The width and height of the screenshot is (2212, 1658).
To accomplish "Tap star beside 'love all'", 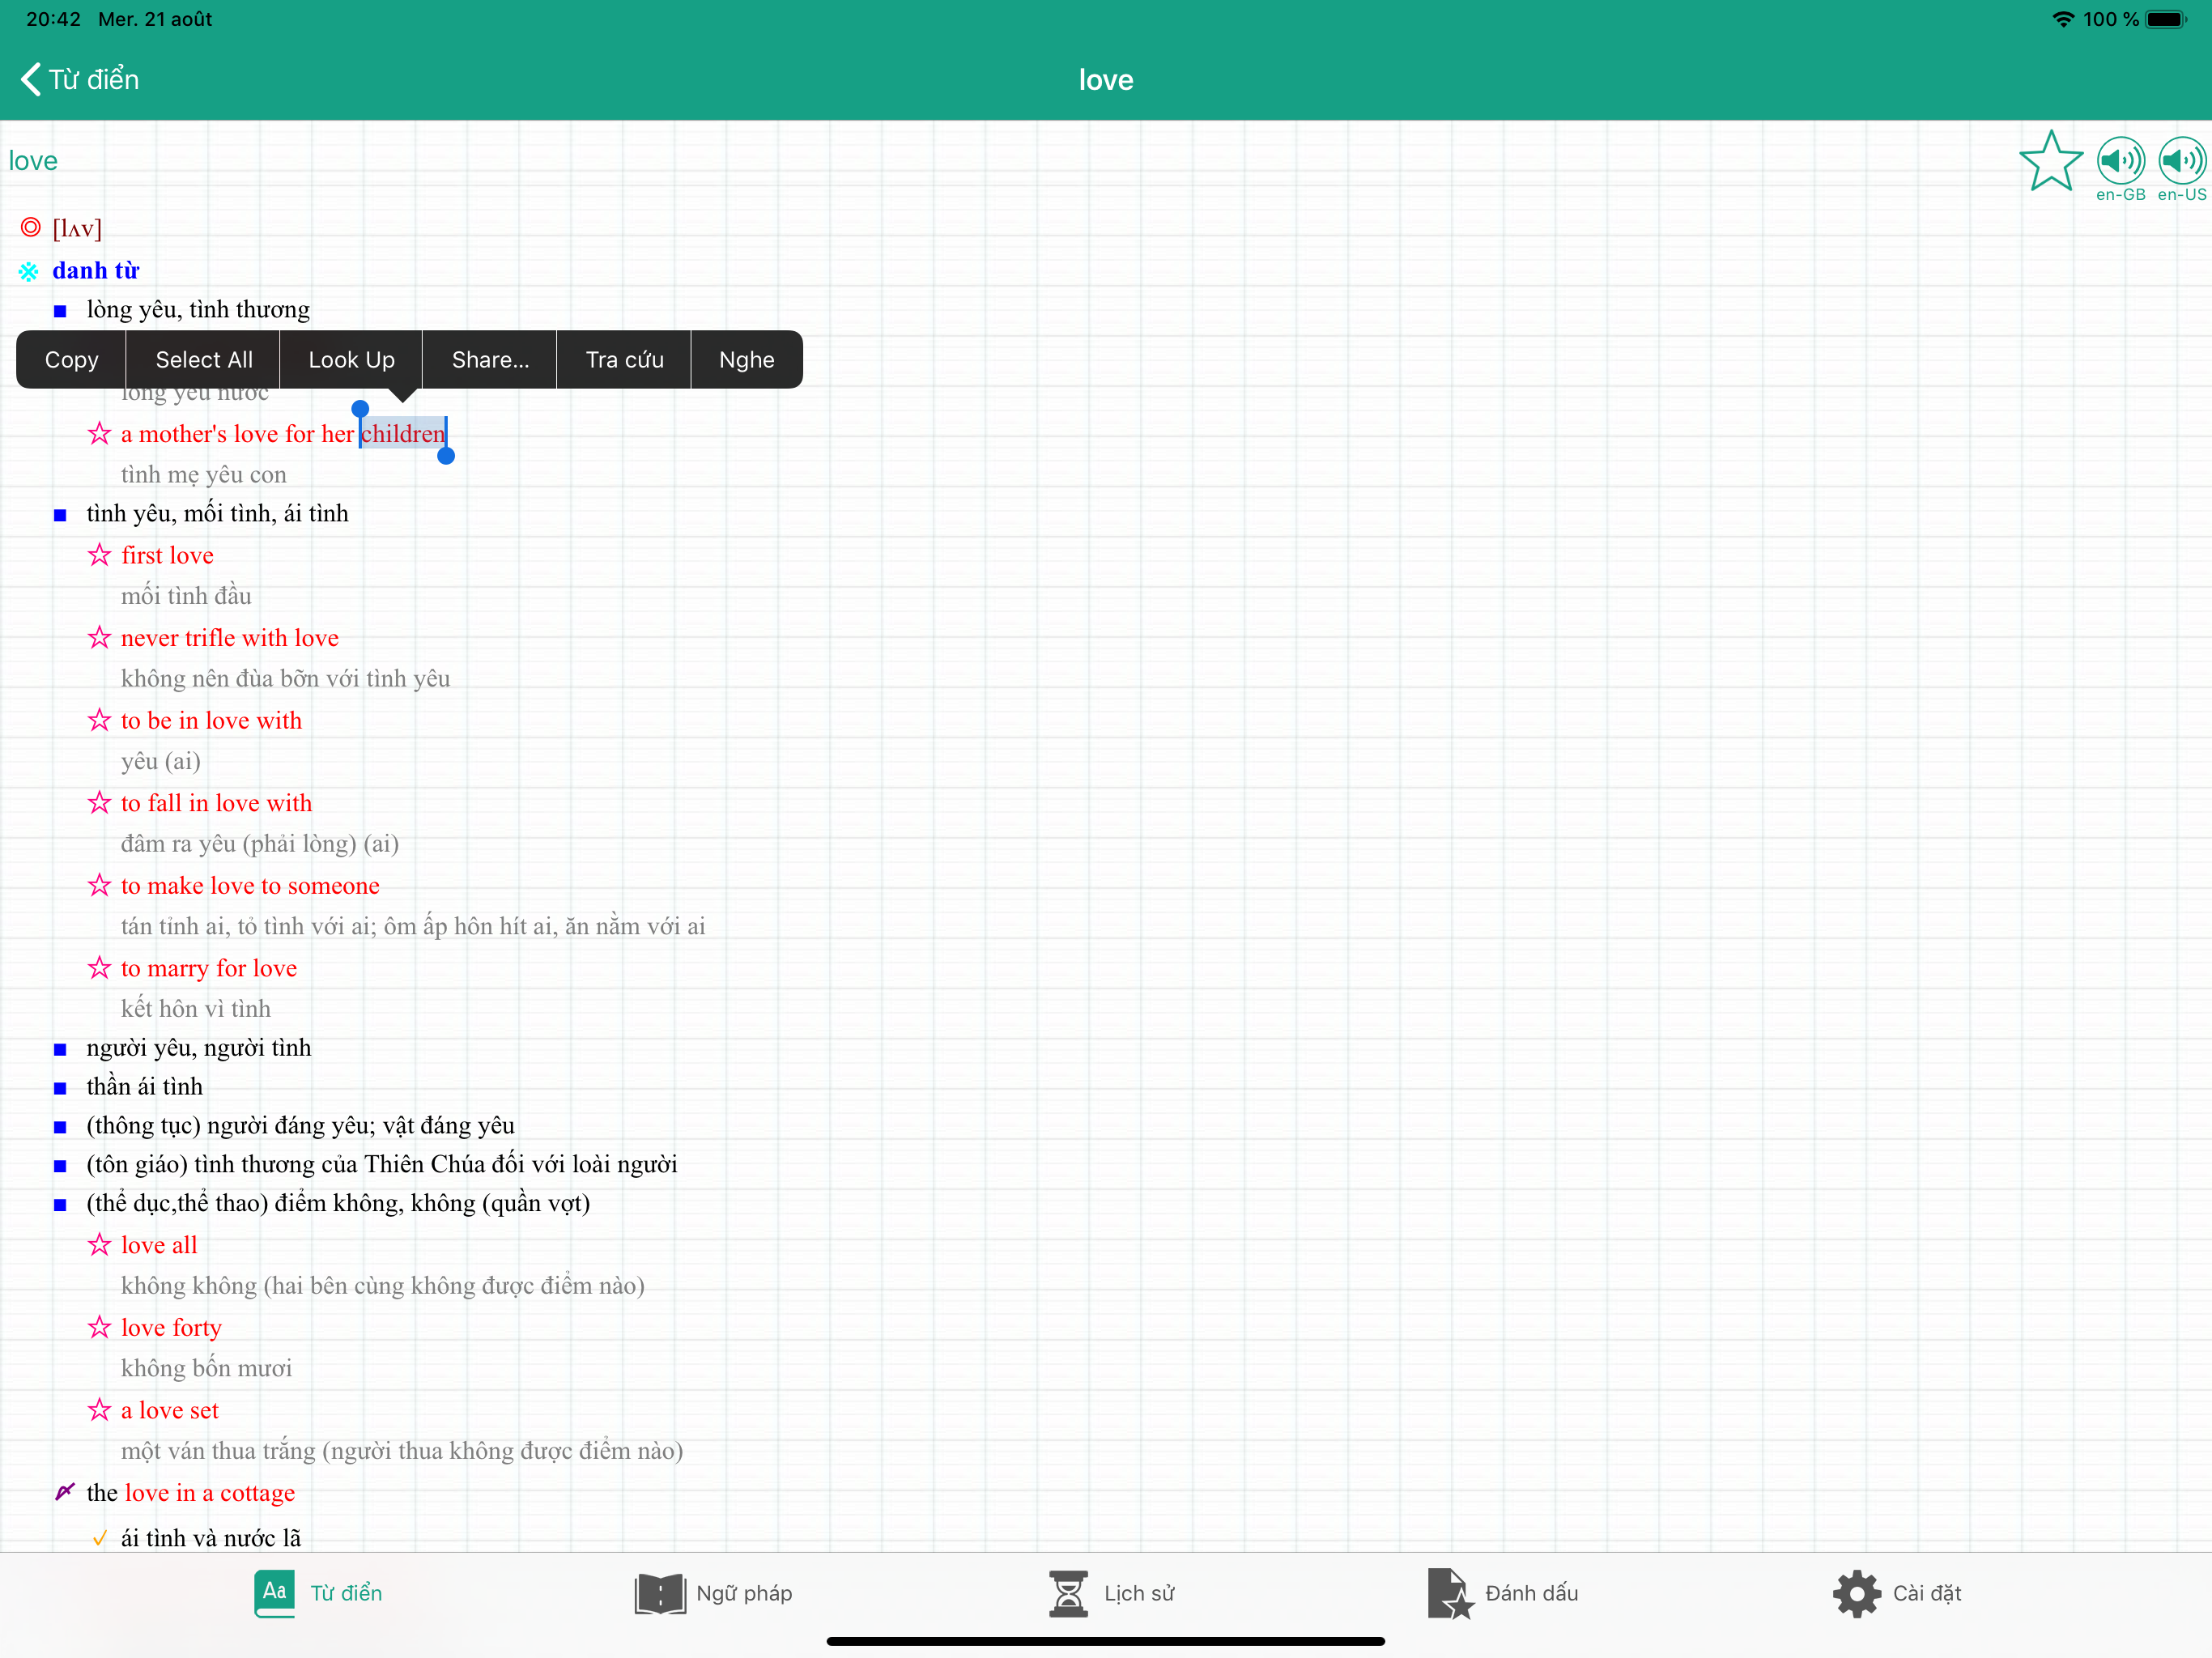I will click(x=99, y=1245).
